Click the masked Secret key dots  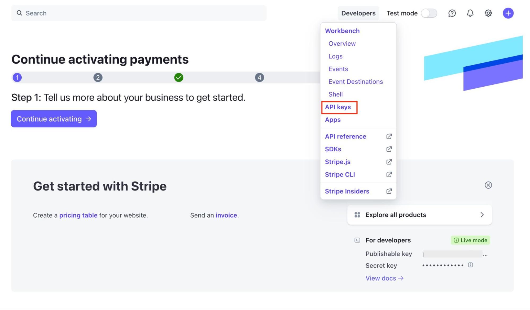pos(443,265)
